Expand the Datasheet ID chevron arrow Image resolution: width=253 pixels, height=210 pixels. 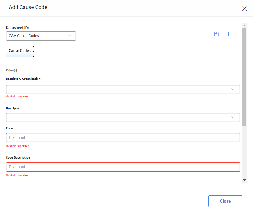point(69,36)
